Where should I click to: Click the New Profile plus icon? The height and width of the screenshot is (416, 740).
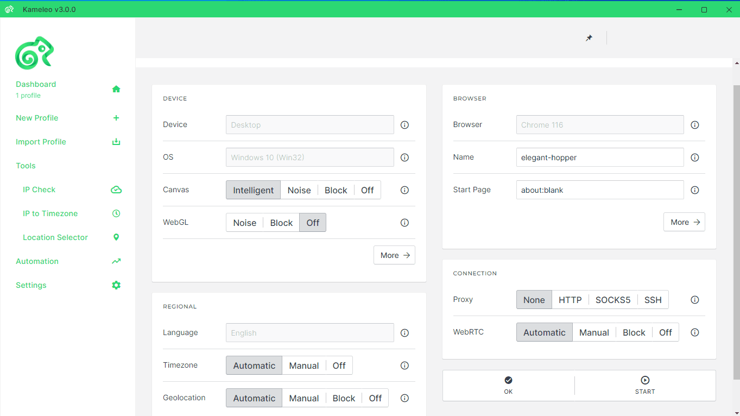[x=116, y=118]
